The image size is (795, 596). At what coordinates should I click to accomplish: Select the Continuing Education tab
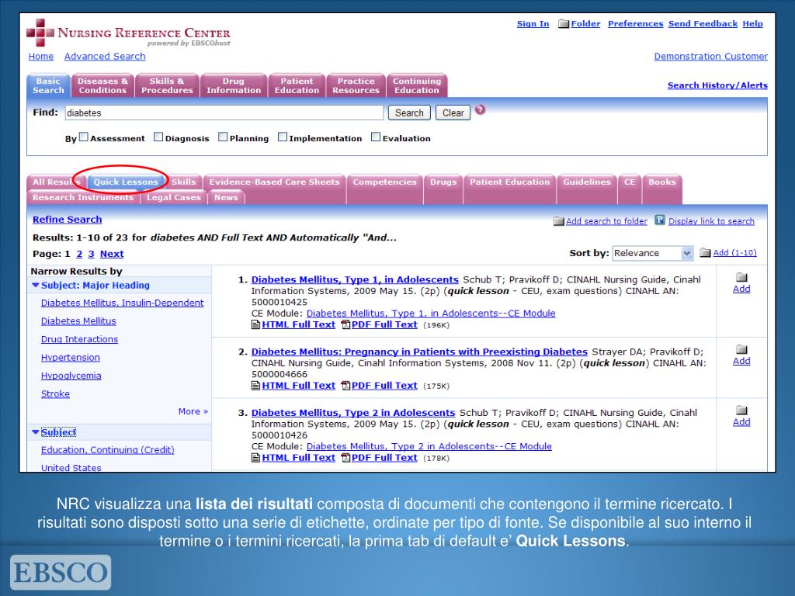coord(417,85)
